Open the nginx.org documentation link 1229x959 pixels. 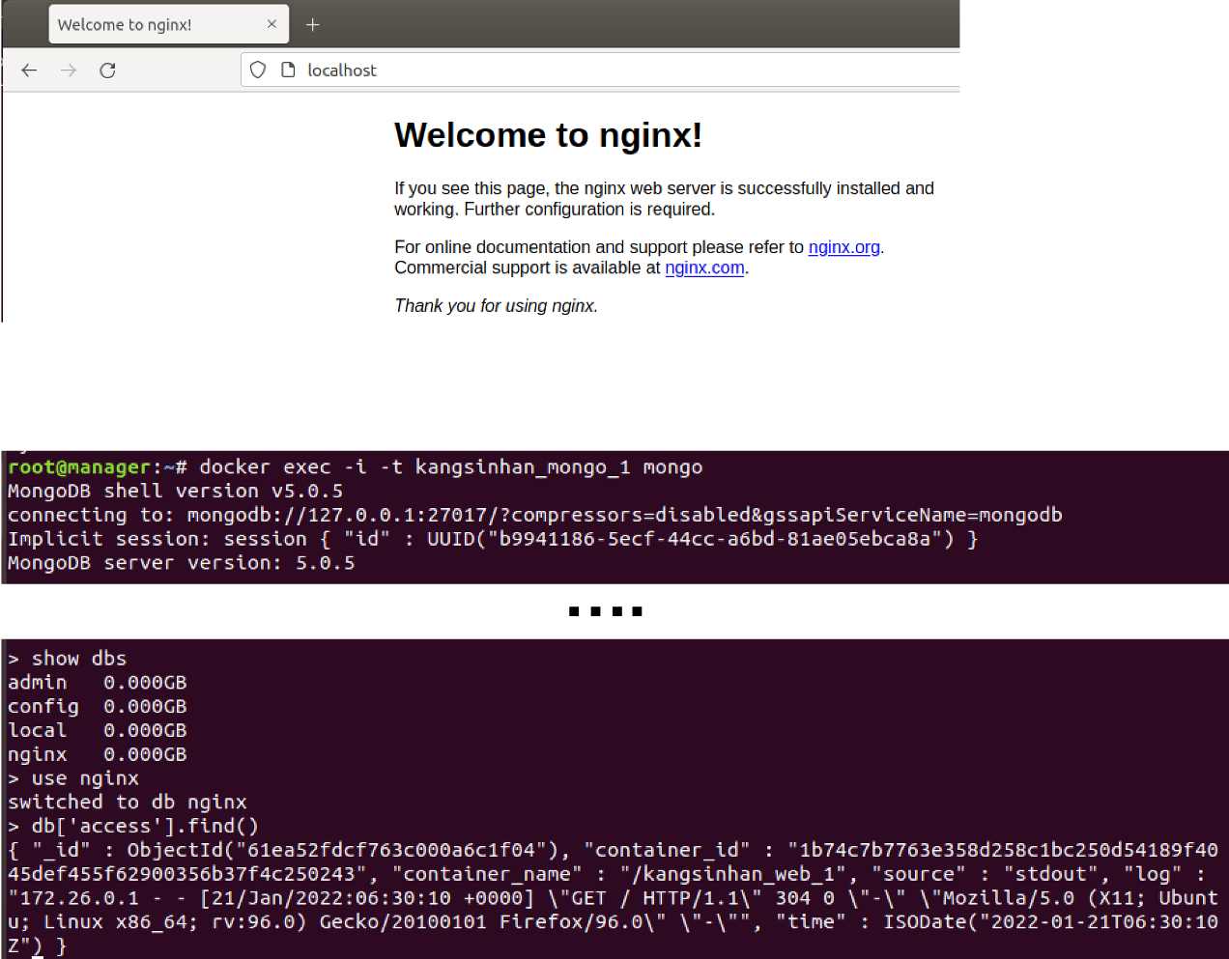843,247
